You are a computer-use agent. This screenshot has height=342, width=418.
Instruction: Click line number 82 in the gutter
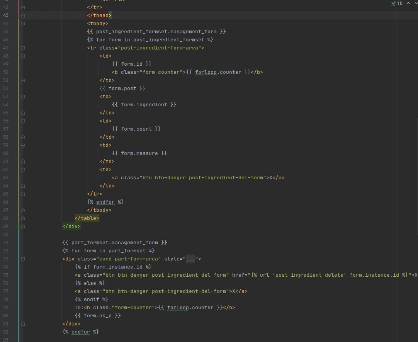[x=6, y=332]
